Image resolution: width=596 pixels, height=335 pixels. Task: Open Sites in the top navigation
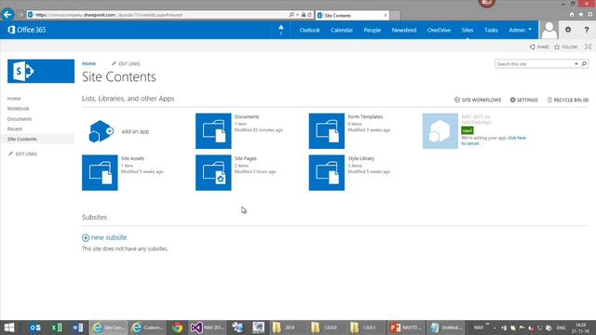point(467,30)
